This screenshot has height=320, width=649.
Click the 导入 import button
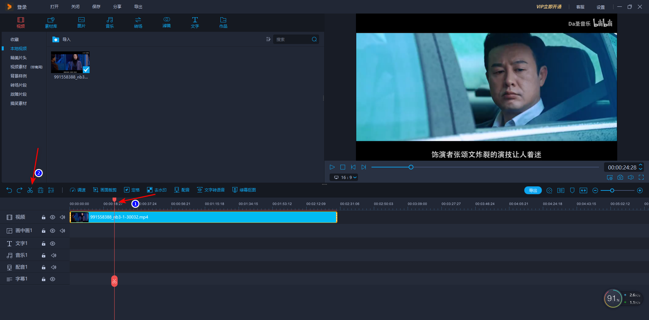point(62,40)
